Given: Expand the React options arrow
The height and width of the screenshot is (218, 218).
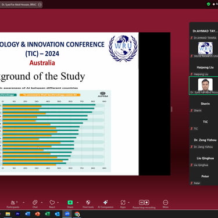Looking at the screenshot, I should (58, 202).
